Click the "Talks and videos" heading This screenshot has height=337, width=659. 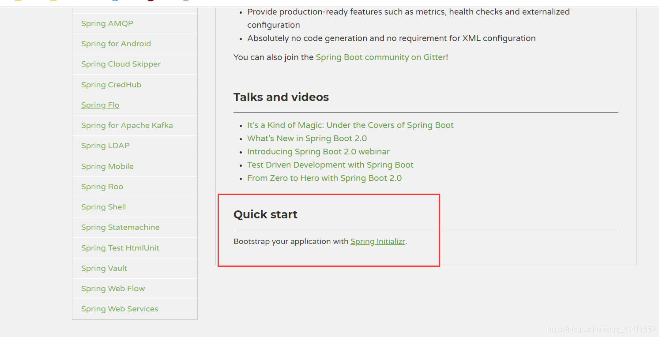coord(281,97)
